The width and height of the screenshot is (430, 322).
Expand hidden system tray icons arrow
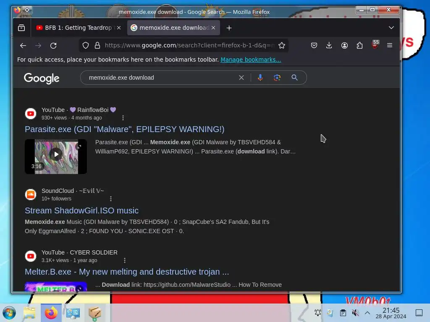coord(367,313)
